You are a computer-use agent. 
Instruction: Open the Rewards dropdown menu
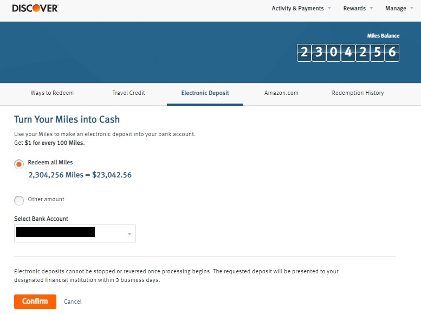358,8
